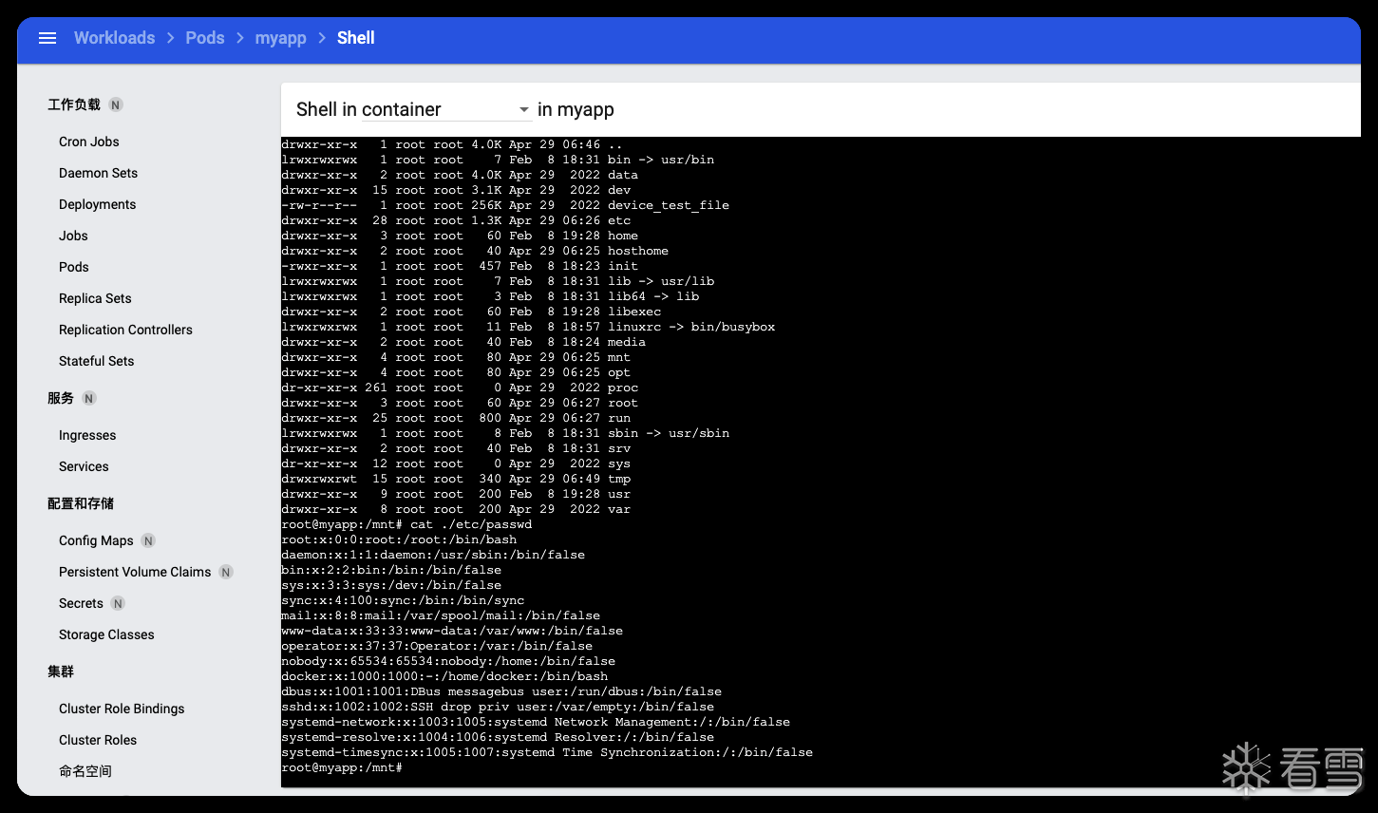Open 命名空间 in the sidebar

(85, 771)
